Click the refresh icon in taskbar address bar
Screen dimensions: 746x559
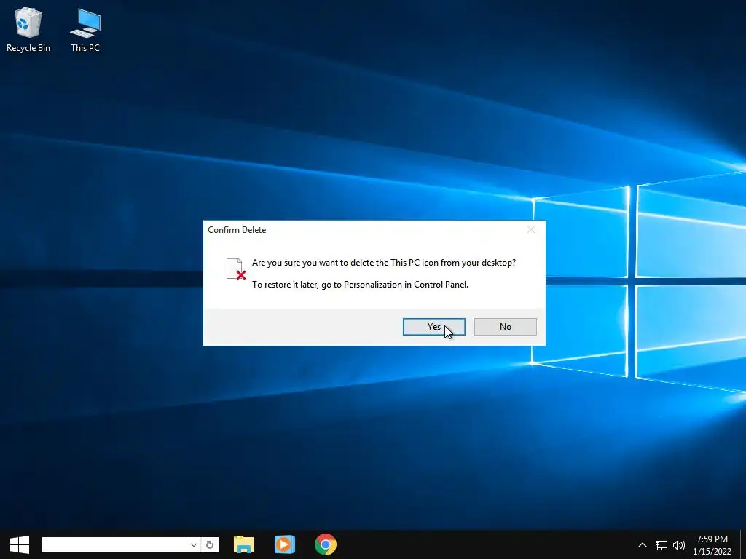210,544
